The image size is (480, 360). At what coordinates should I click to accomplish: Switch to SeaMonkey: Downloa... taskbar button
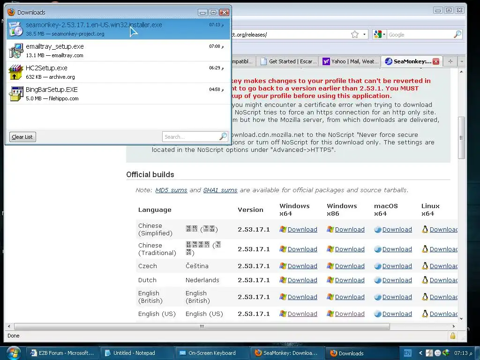tap(287, 353)
